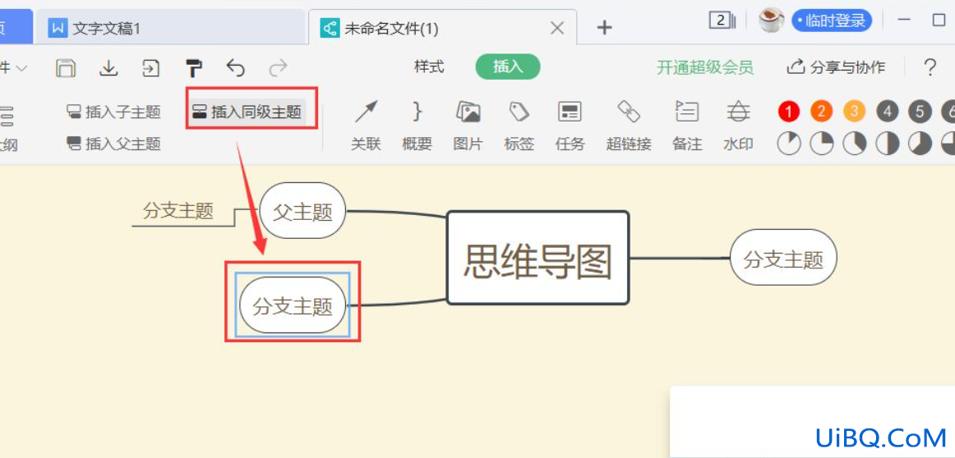Redo the last undone action
Screen dimensions: 955x458
coord(278,67)
